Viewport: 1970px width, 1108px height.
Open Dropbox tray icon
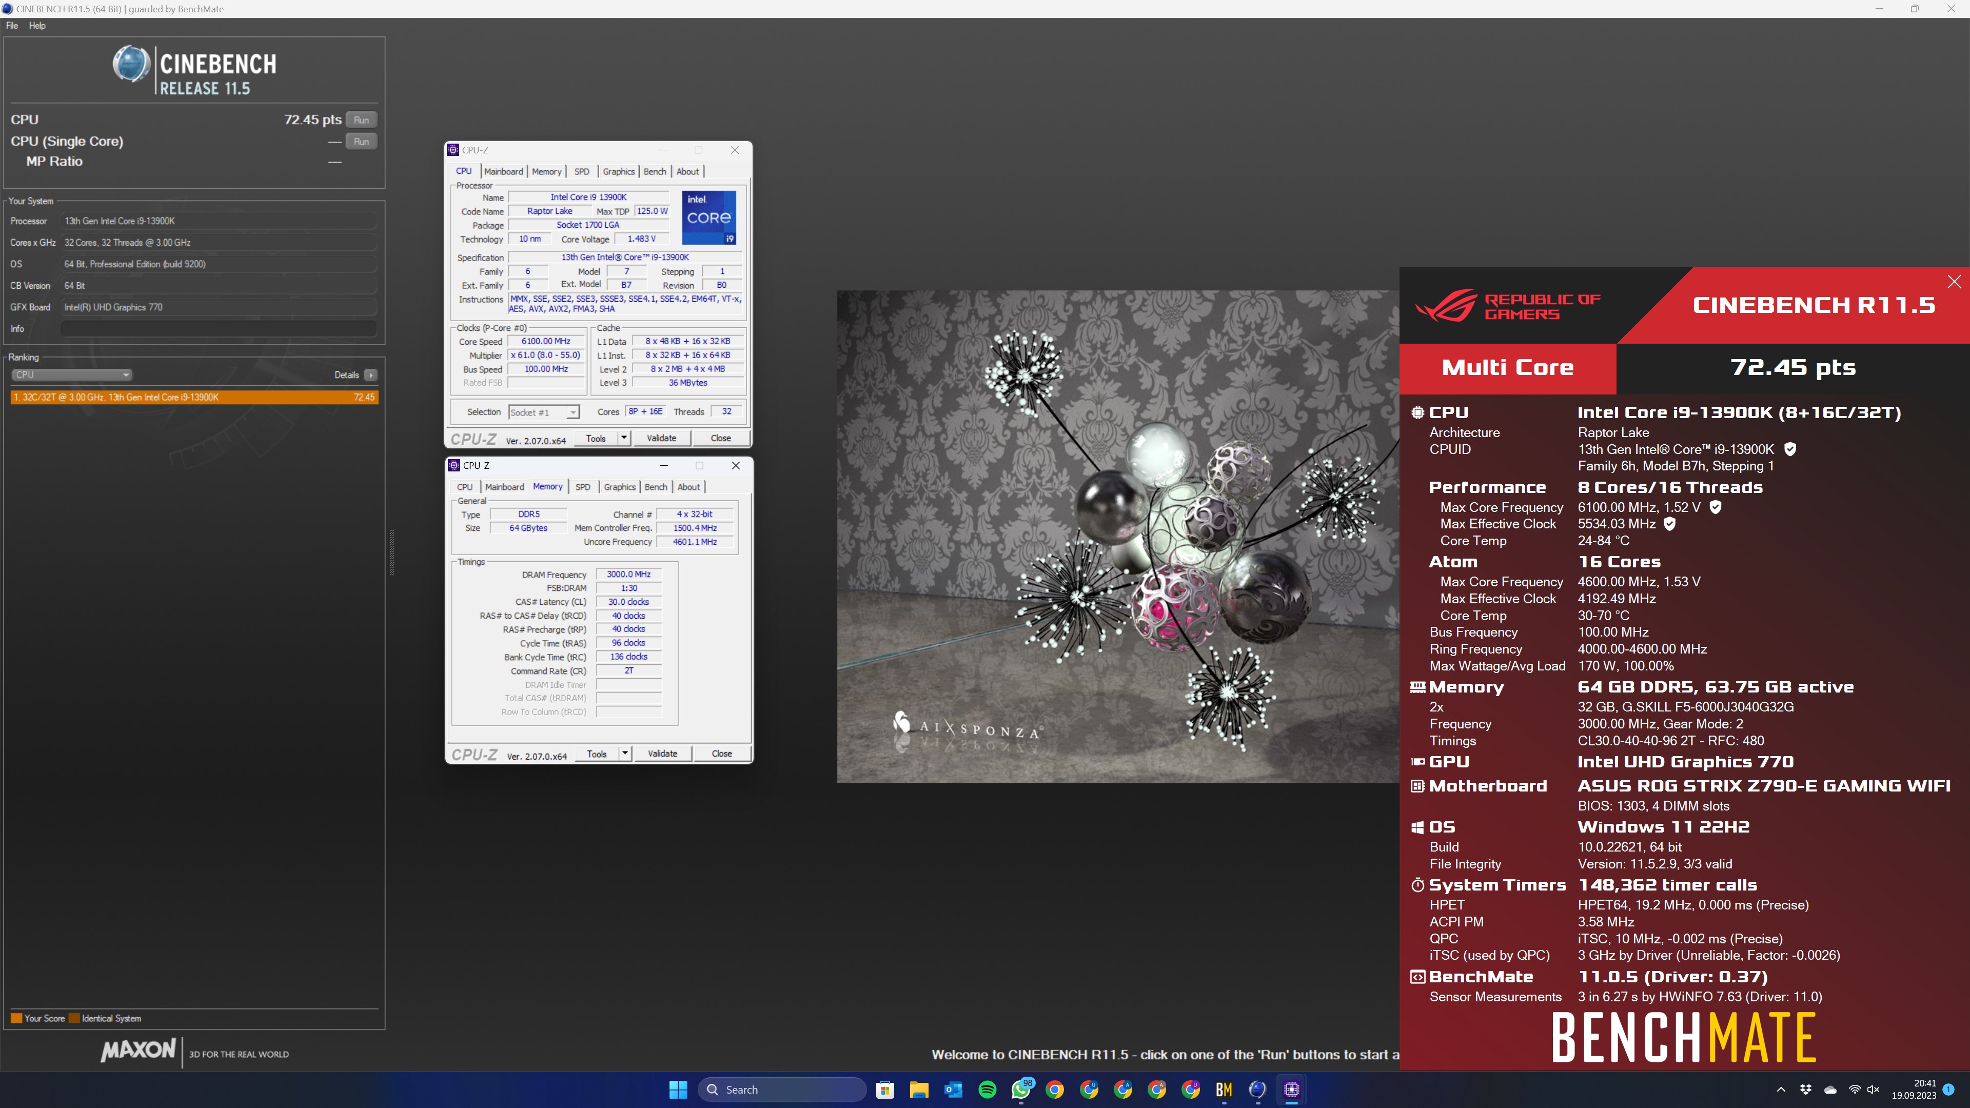1806,1090
